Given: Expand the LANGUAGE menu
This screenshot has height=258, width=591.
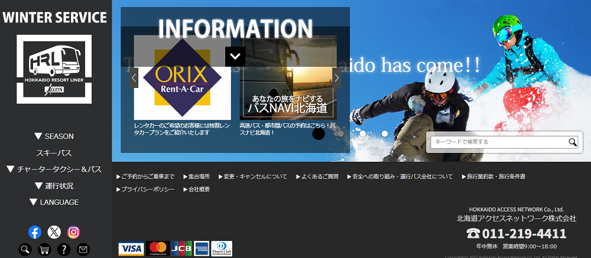Looking at the screenshot, I should tap(54, 202).
